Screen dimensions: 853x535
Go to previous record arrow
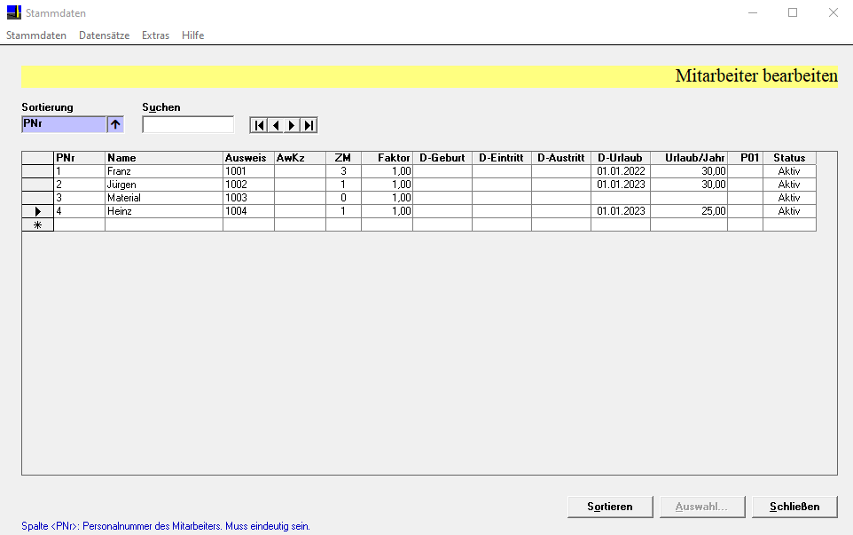pyautogui.click(x=275, y=125)
